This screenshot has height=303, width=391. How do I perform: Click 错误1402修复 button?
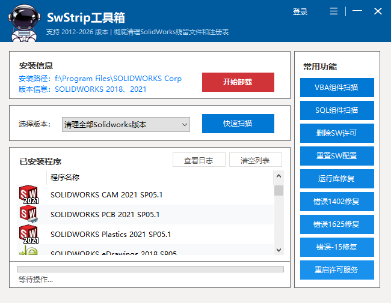click(337, 202)
